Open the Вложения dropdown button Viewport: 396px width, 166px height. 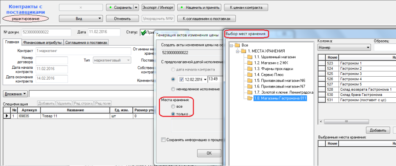coord(15,94)
